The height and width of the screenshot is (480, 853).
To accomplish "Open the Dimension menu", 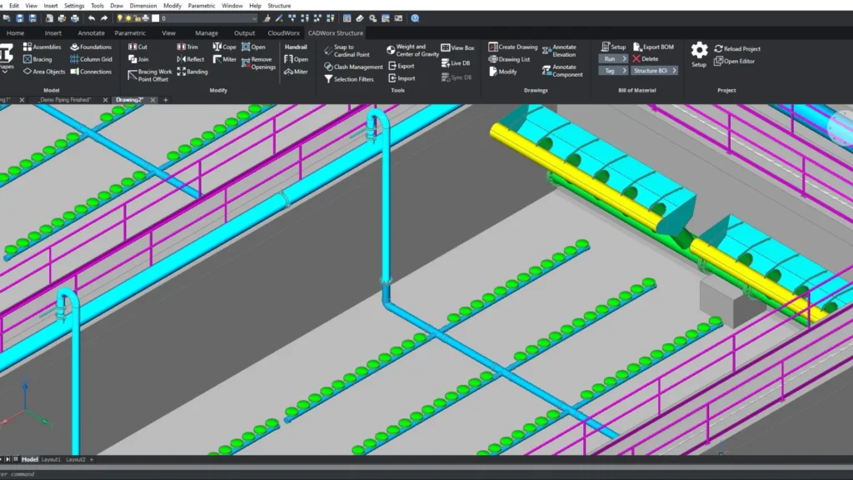I will click(142, 6).
